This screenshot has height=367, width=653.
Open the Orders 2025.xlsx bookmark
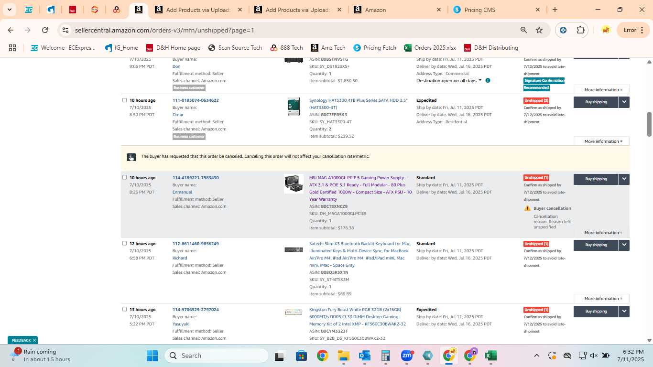(430, 48)
